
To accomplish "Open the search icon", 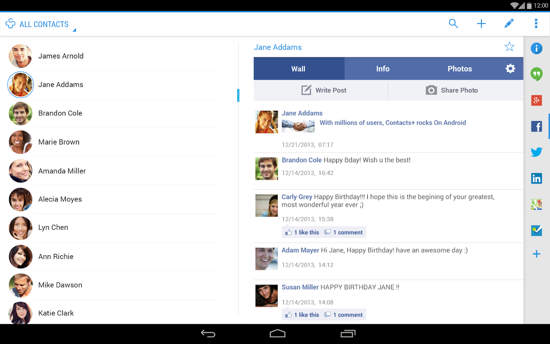I will (453, 23).
